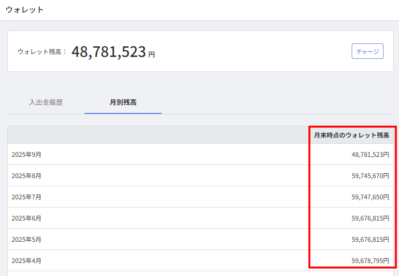Pick the 2025年4月 row label
The width and height of the screenshot is (399, 276).
27,261
